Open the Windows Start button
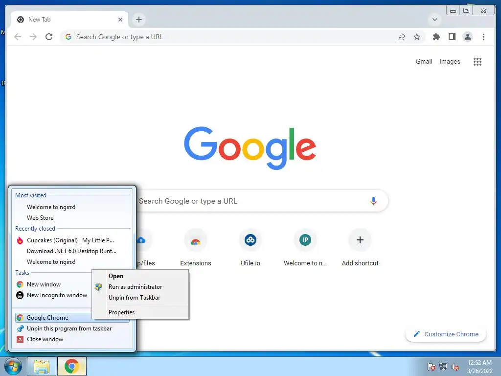 (13, 366)
